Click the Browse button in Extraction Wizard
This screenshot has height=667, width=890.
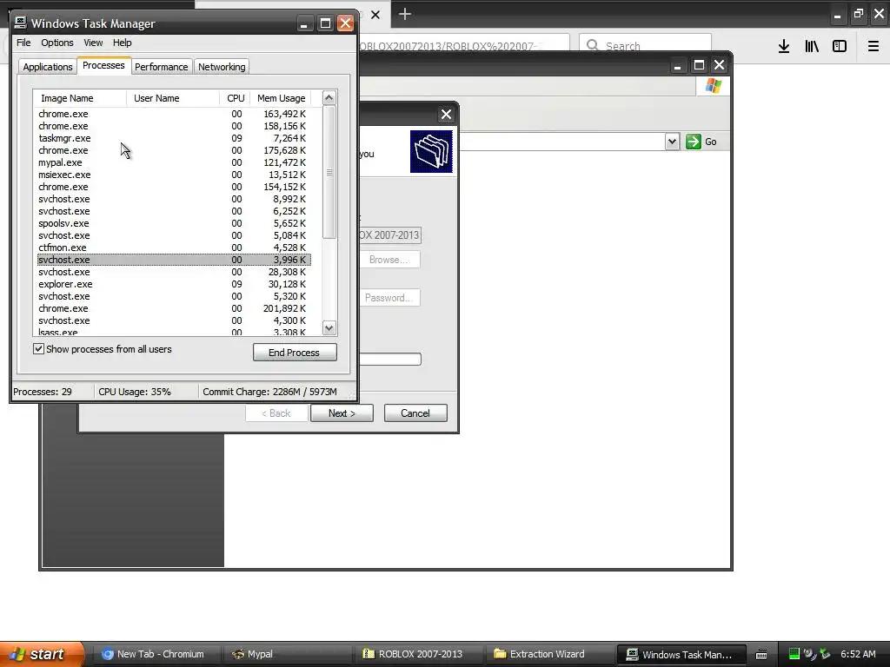pos(389,259)
